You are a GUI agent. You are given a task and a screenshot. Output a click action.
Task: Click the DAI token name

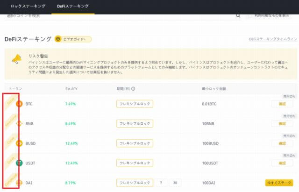tap(29, 183)
